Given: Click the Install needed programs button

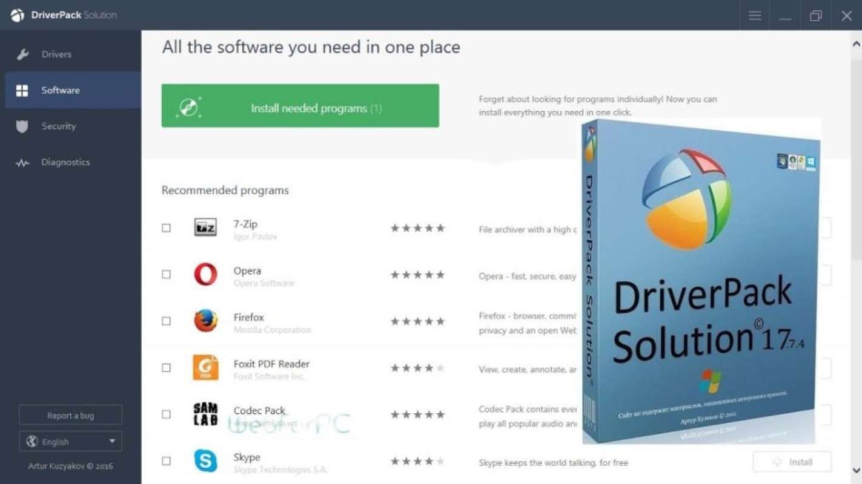Looking at the screenshot, I should point(300,106).
